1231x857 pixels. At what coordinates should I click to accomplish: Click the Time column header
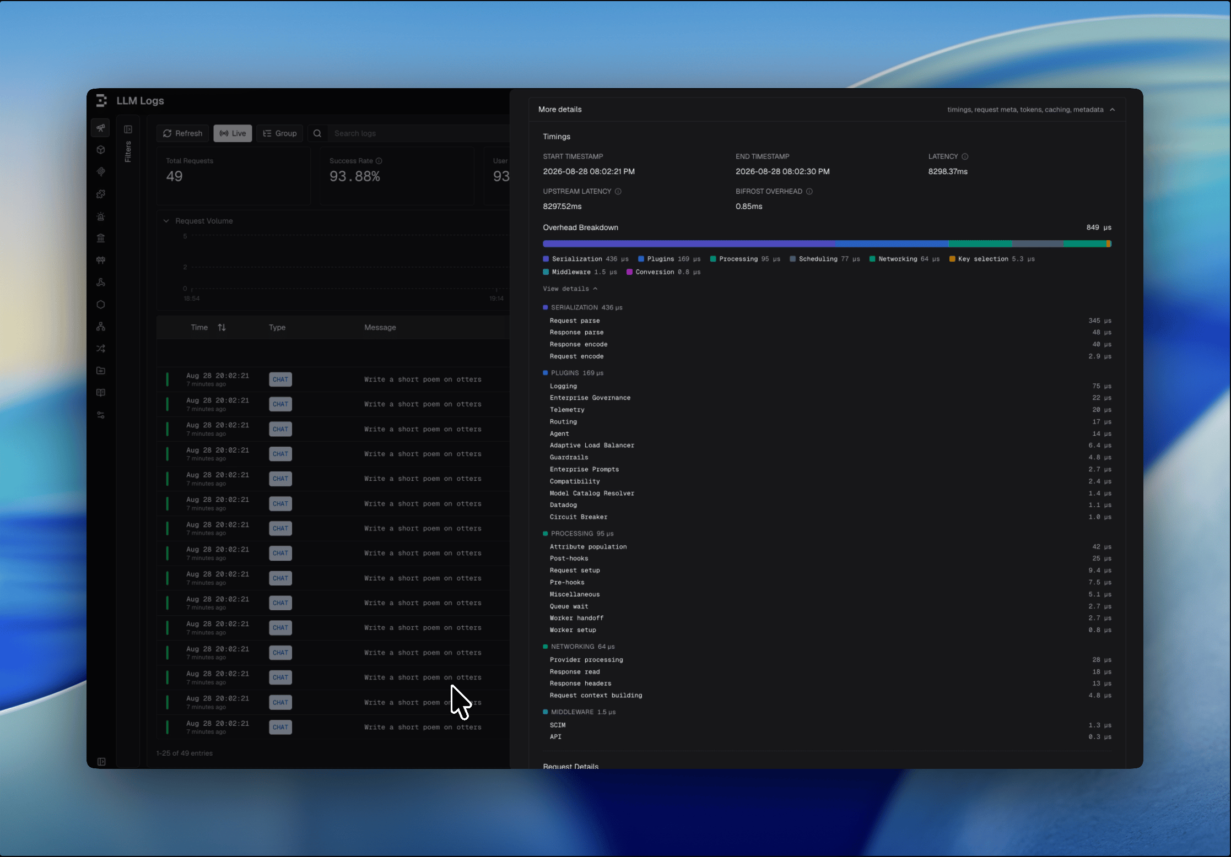pos(199,327)
